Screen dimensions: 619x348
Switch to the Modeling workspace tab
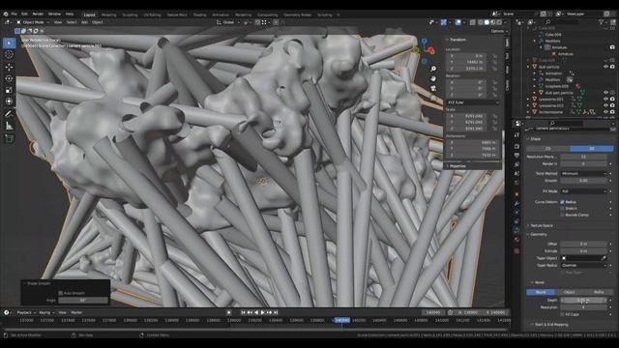pos(109,15)
